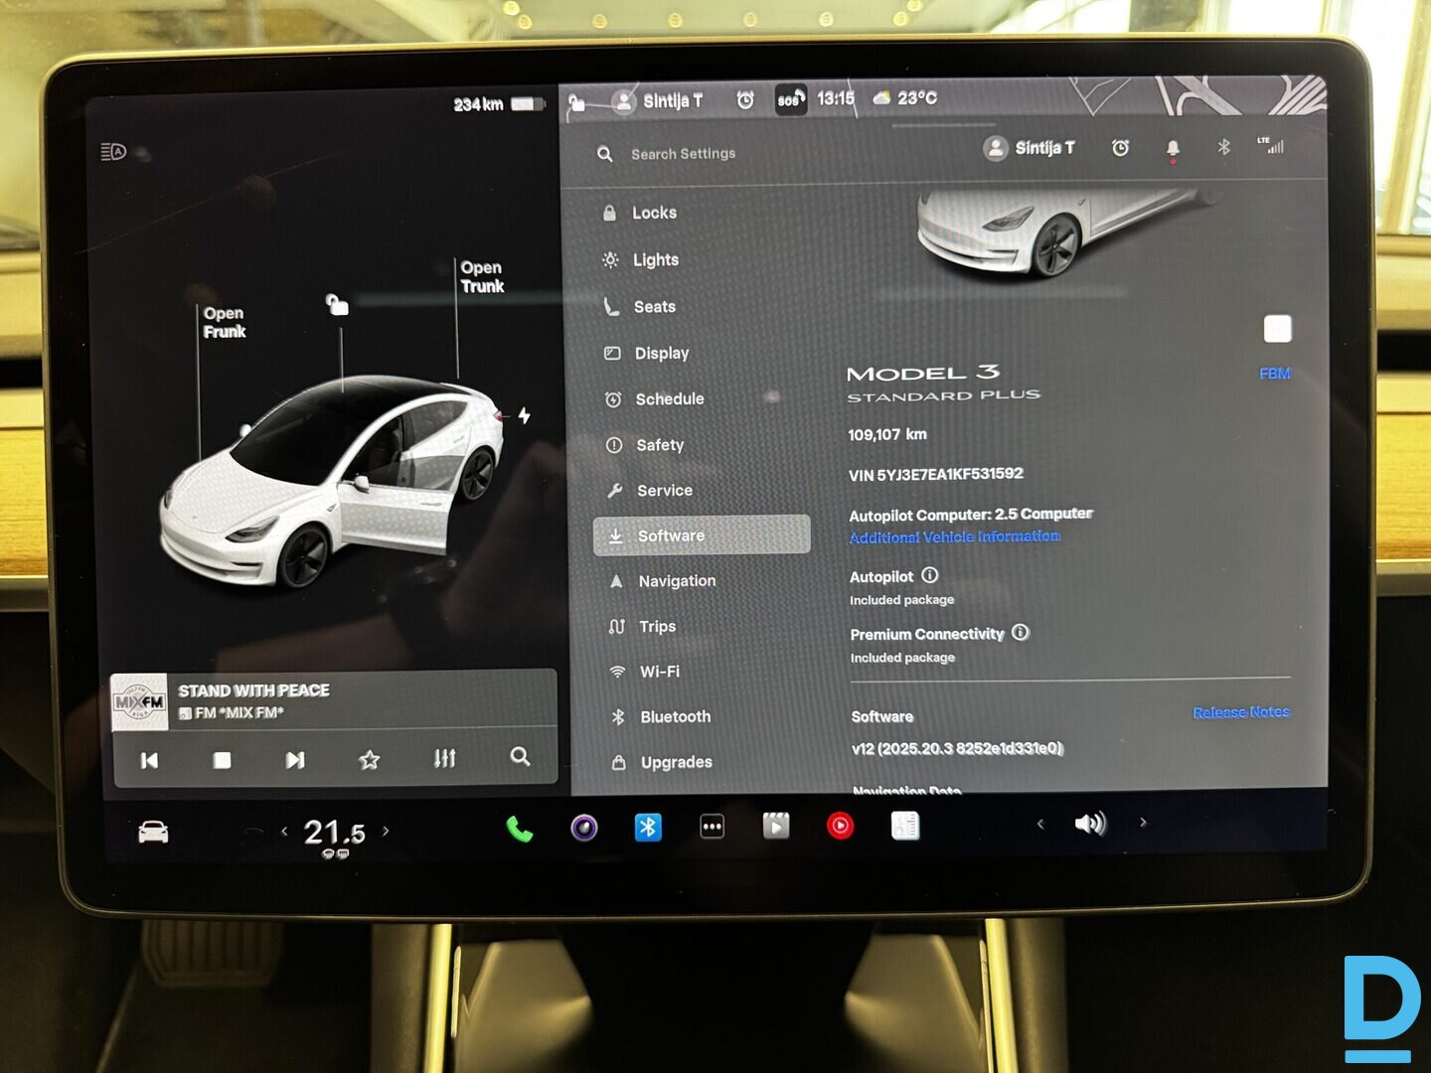Viewport: 1431px width, 1073px height.
Task: Open the video player app in dock
Action: coord(776,826)
